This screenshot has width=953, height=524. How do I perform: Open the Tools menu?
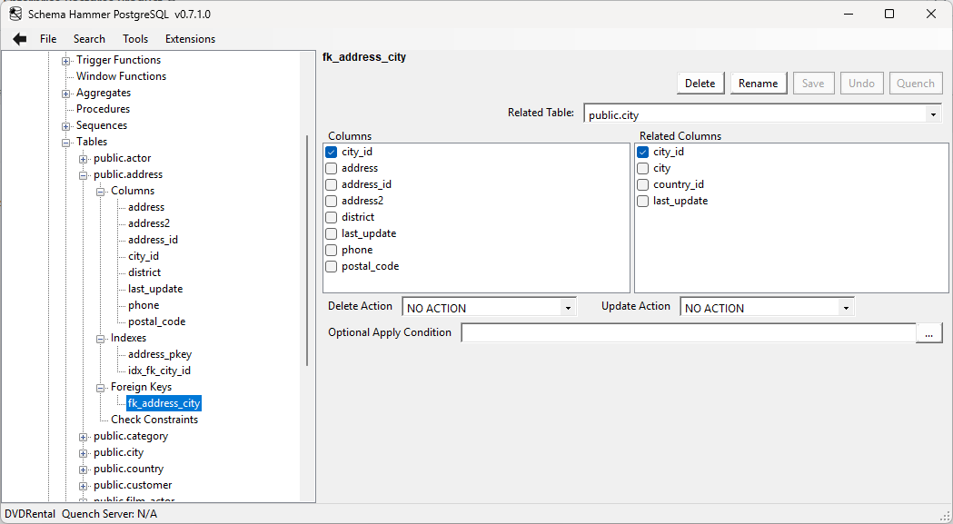point(134,39)
